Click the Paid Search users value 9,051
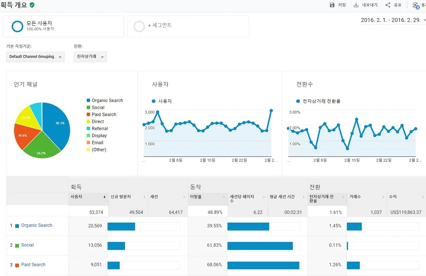This screenshot has width=426, height=276. [96, 265]
